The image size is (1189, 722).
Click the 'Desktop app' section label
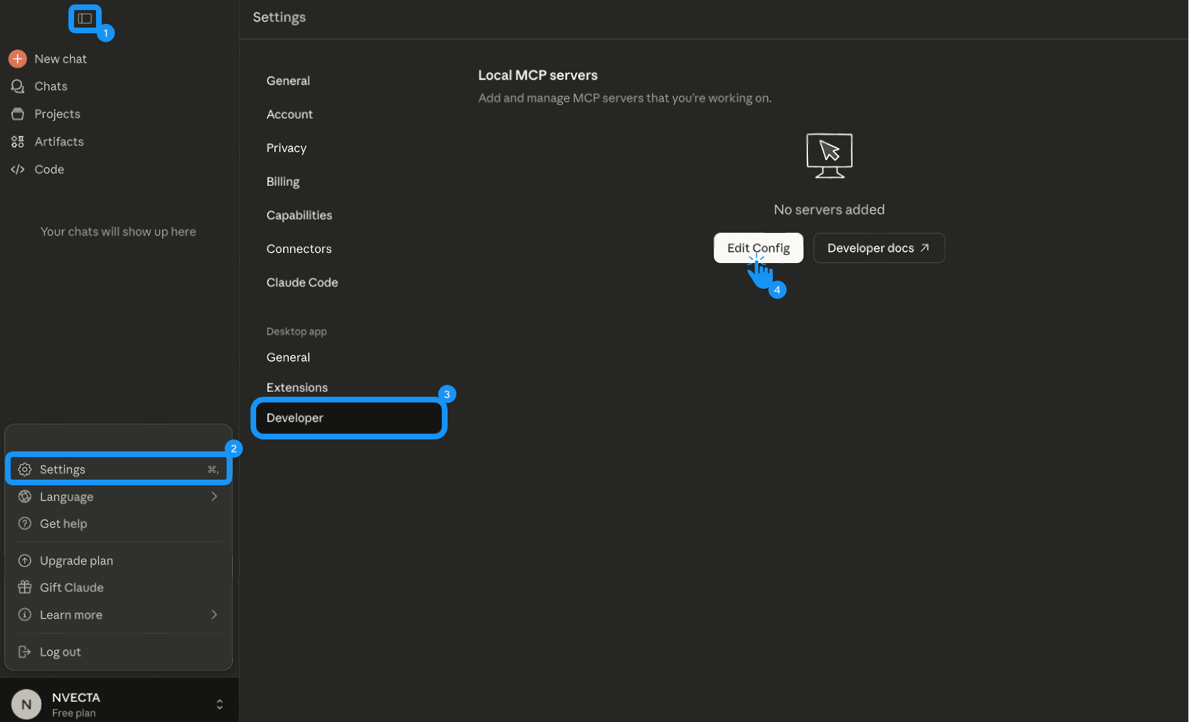(296, 331)
